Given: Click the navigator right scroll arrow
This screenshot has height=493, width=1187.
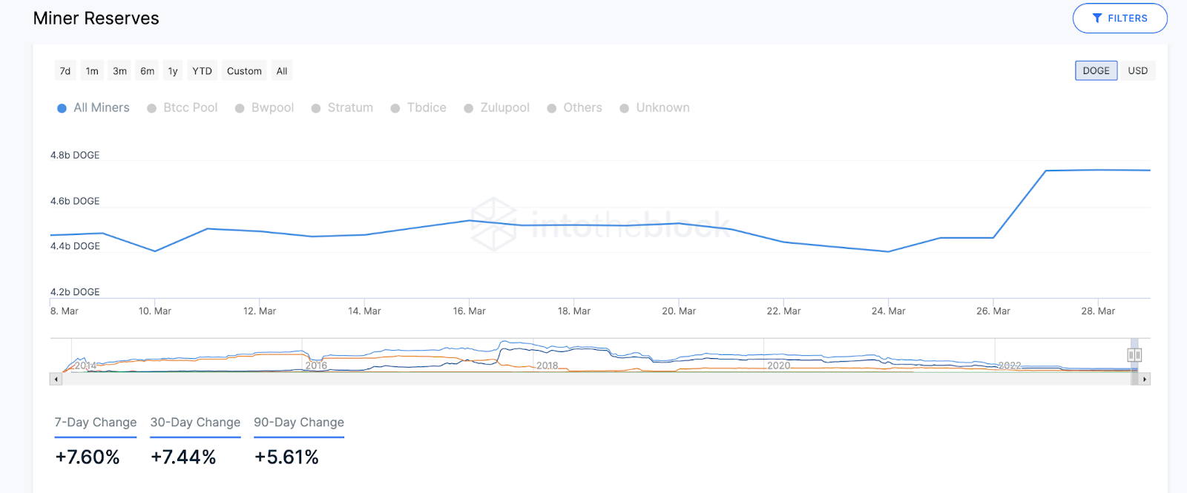Looking at the screenshot, I should (x=1145, y=380).
